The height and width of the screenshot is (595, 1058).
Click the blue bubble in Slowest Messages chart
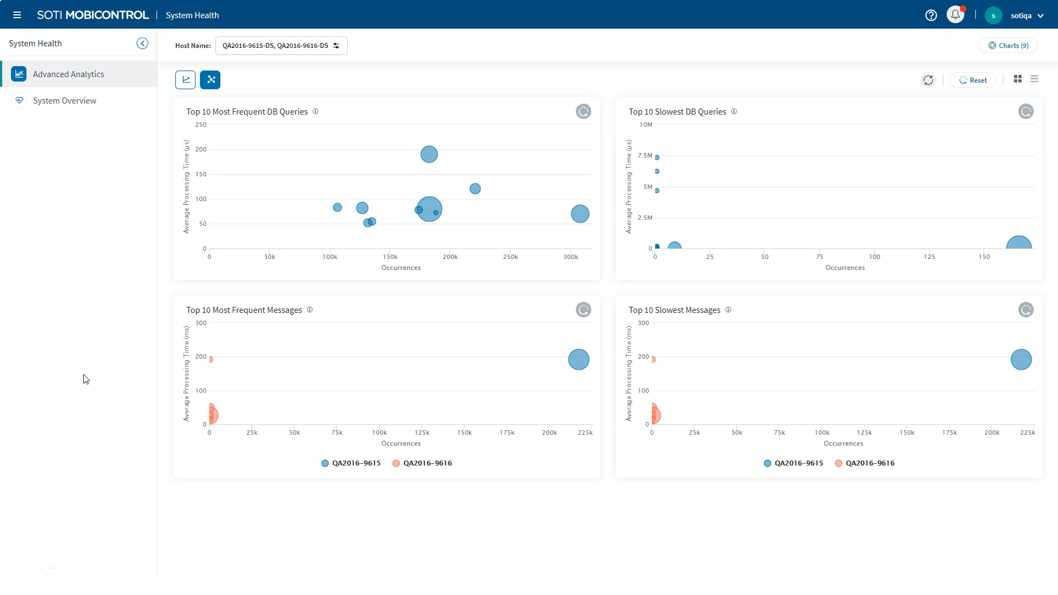pos(1021,360)
